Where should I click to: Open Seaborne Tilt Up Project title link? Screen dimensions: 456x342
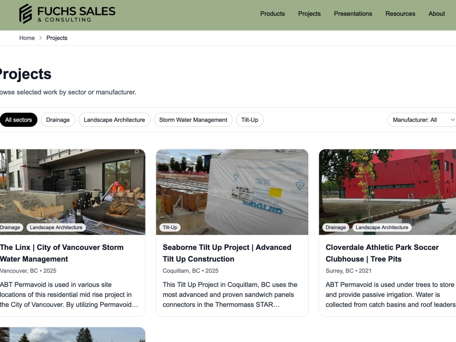pyautogui.click(x=227, y=253)
